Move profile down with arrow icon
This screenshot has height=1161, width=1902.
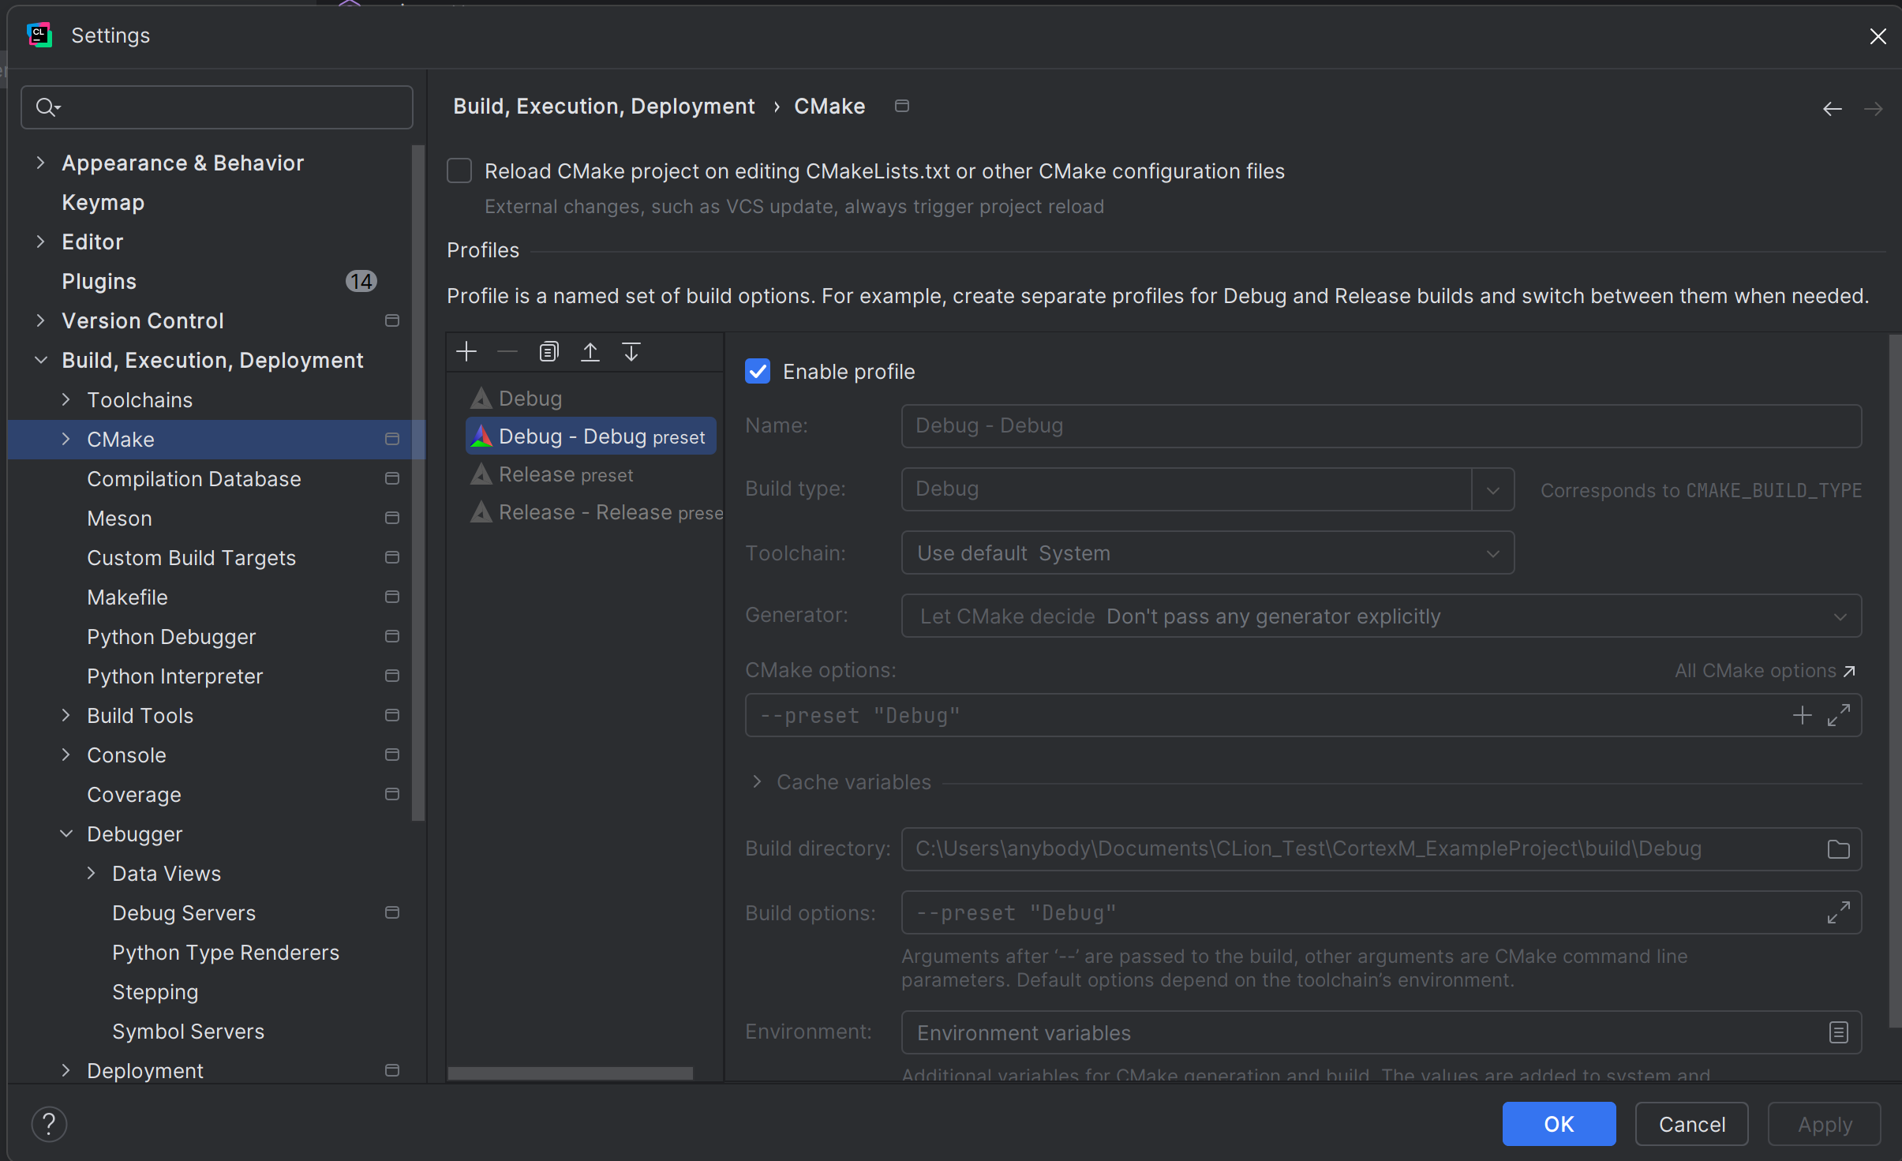pyautogui.click(x=631, y=352)
